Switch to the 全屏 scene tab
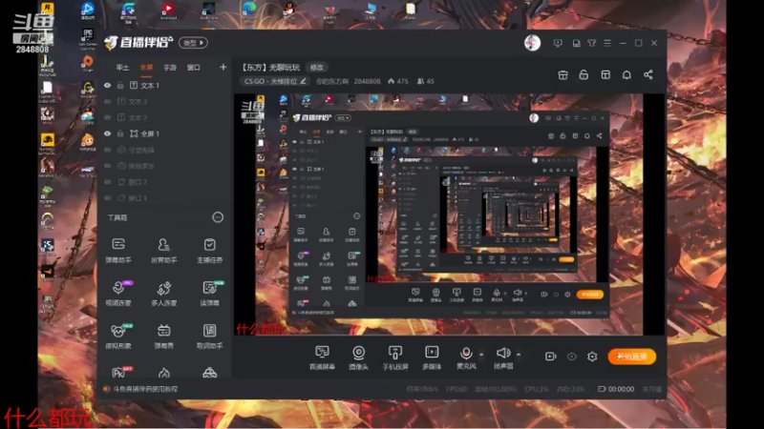 pos(146,68)
